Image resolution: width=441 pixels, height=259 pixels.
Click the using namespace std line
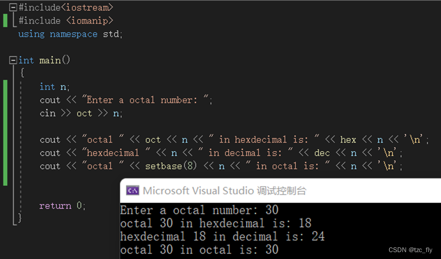(70, 34)
